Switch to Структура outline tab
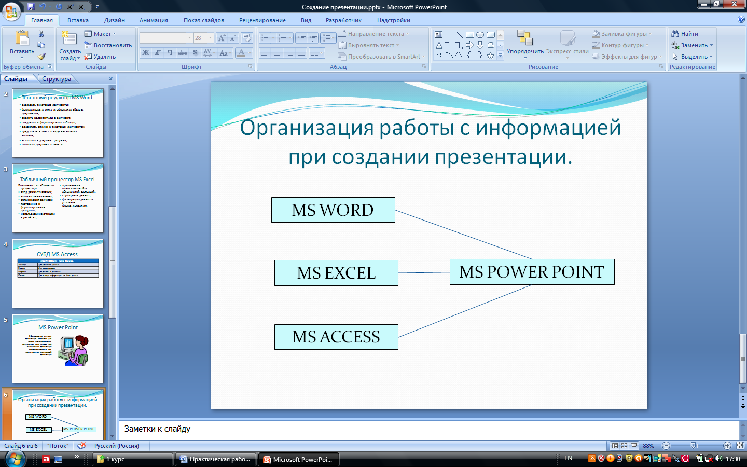The image size is (747, 467). point(57,79)
